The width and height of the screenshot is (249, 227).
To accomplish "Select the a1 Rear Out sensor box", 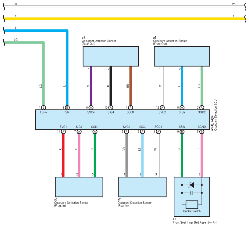I will [x=111, y=56].
